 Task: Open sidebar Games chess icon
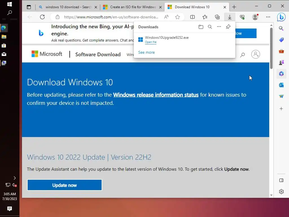point(281,62)
